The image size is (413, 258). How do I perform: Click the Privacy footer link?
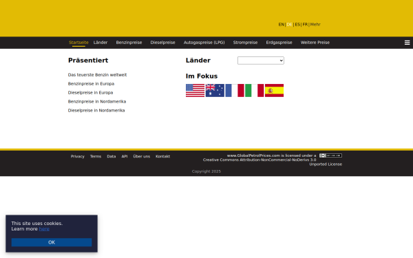point(77,156)
